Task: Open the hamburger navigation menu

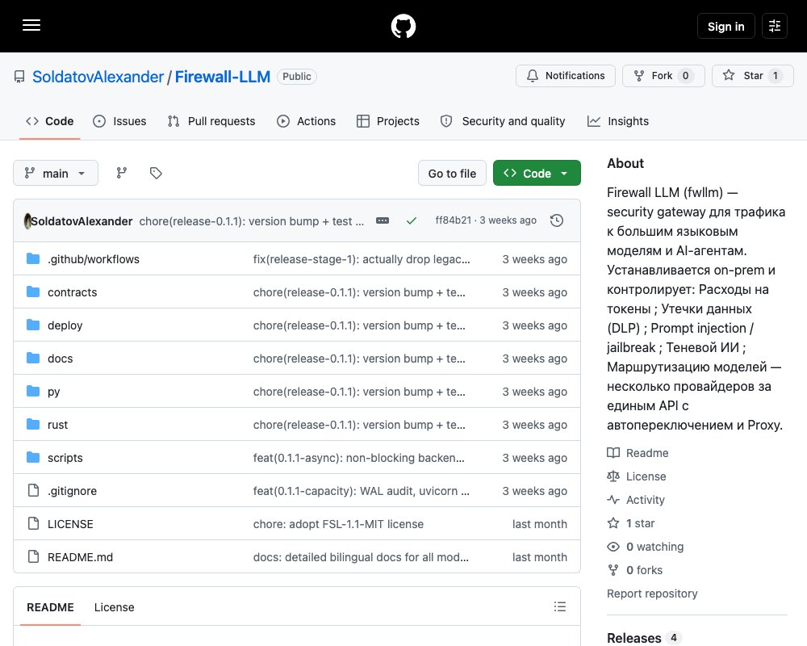Action: pyautogui.click(x=31, y=25)
